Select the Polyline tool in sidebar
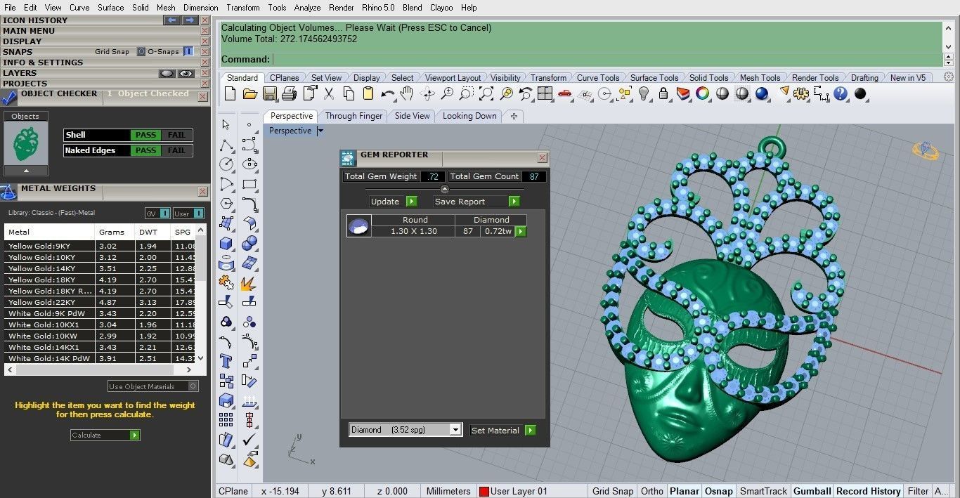This screenshot has width=960, height=498. coord(226,145)
